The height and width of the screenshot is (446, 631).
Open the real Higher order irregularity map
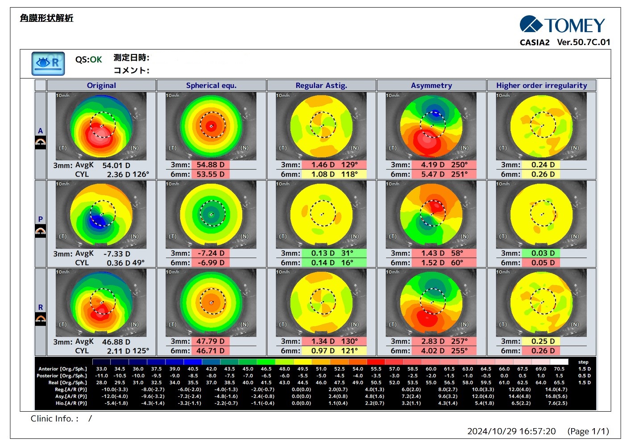click(541, 303)
